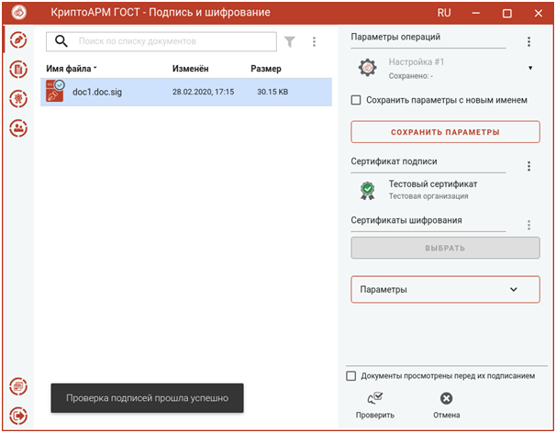Expand the Параметры collapsible section

pos(445,289)
